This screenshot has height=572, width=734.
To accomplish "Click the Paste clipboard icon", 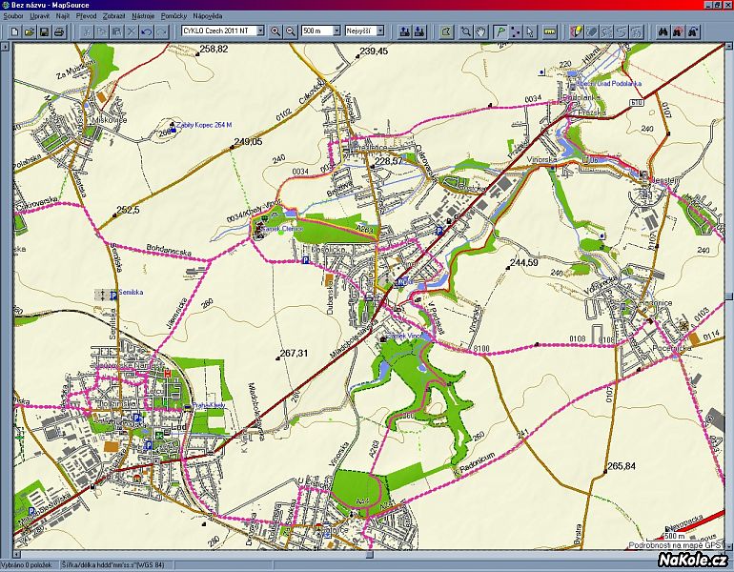I will (x=116, y=31).
